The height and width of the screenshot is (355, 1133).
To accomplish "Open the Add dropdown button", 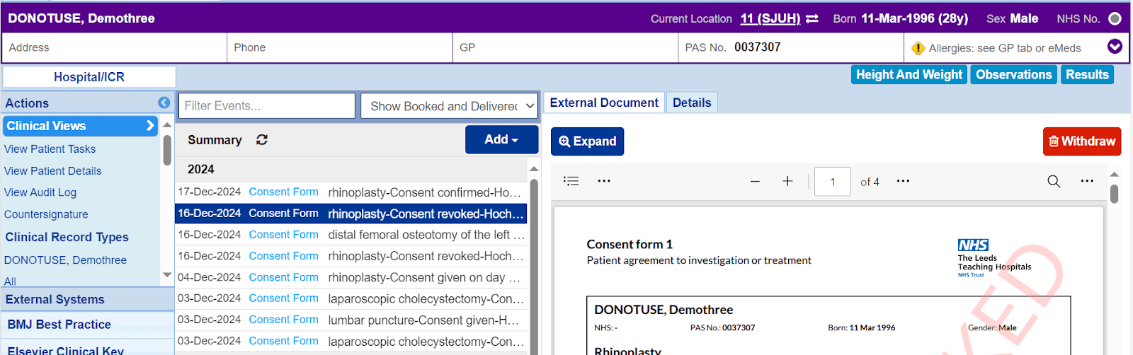I will (x=501, y=139).
